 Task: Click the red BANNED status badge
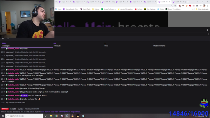(5, 109)
